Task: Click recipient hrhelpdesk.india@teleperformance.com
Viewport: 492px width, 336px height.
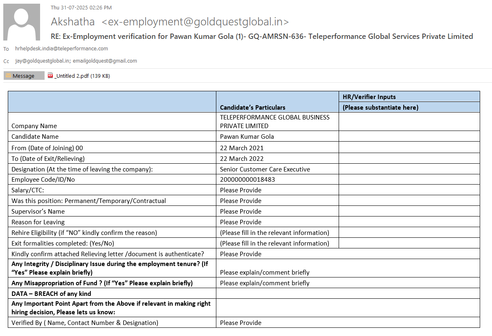Action: (x=61, y=48)
